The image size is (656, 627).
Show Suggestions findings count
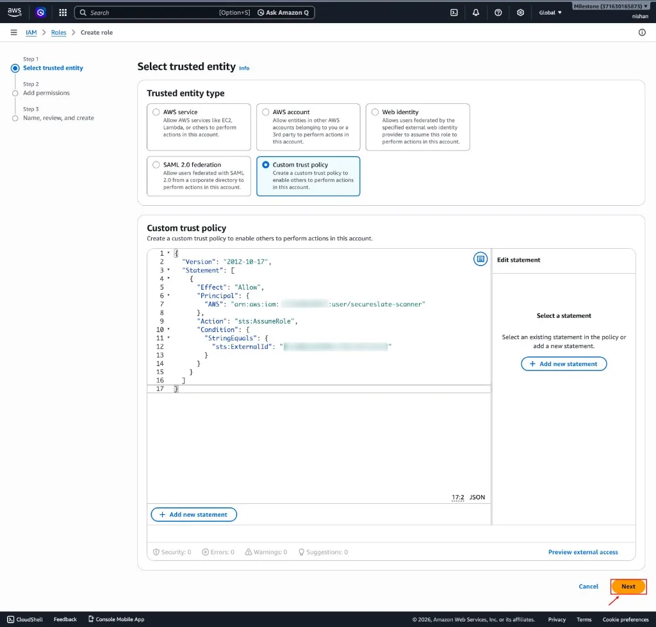tap(323, 551)
